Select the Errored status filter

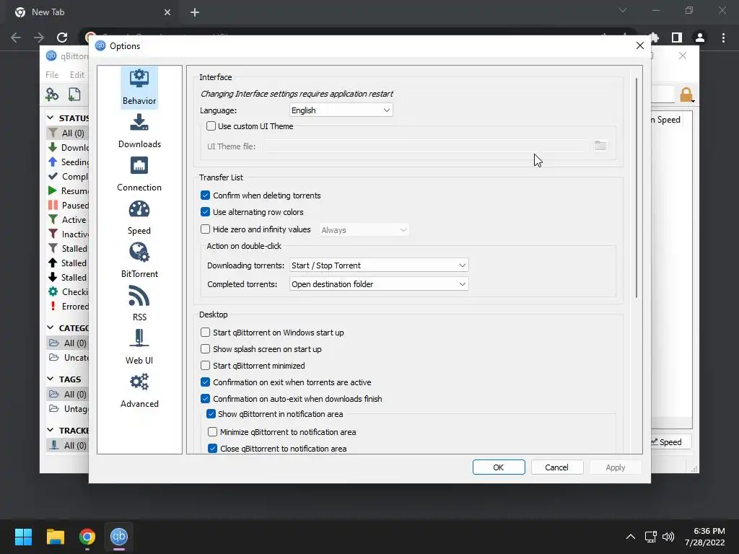[x=68, y=307]
